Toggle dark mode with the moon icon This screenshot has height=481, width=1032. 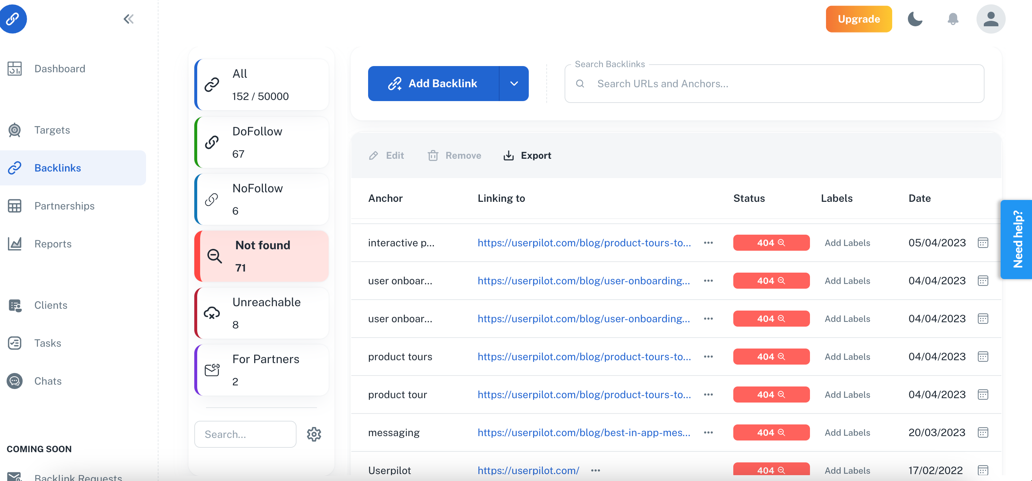tap(916, 19)
